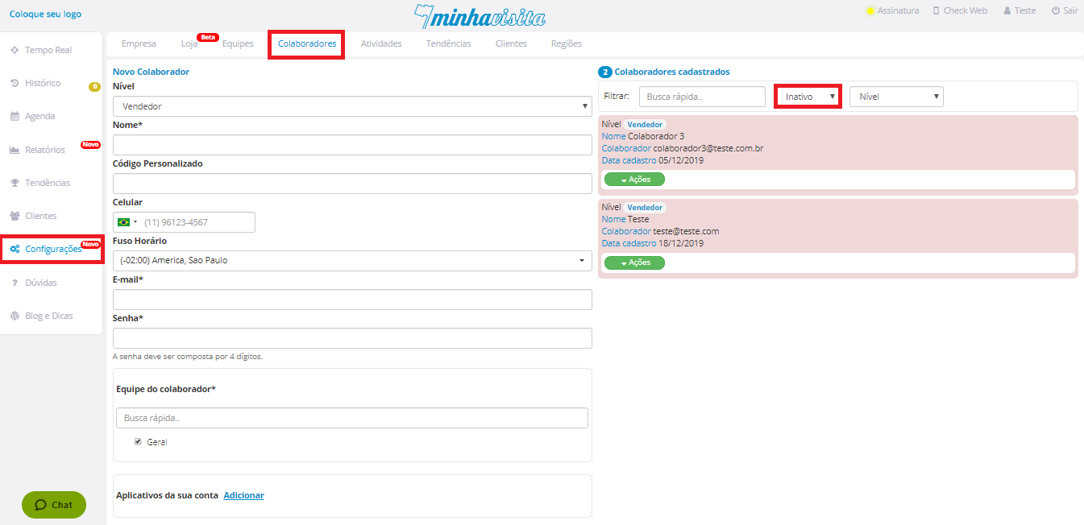This screenshot has height=525, width=1084.
Task: Open Tempo Real from the sidebar
Action: 48,50
